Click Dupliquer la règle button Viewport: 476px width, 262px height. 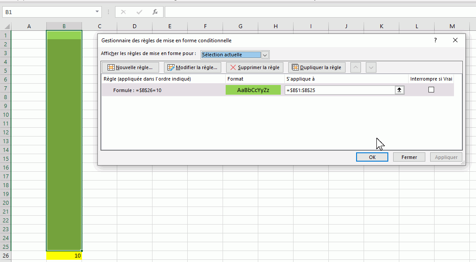pyautogui.click(x=316, y=67)
